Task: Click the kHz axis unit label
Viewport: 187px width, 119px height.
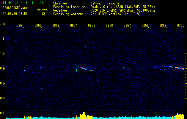Action: 3,24
